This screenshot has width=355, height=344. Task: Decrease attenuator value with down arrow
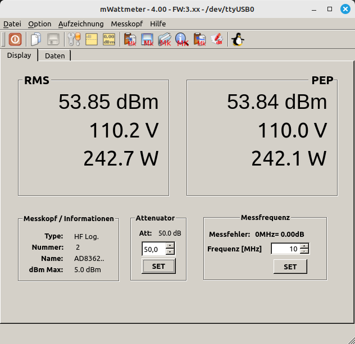point(170,252)
